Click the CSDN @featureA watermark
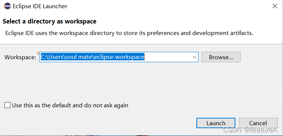 pyautogui.click(x=250, y=130)
